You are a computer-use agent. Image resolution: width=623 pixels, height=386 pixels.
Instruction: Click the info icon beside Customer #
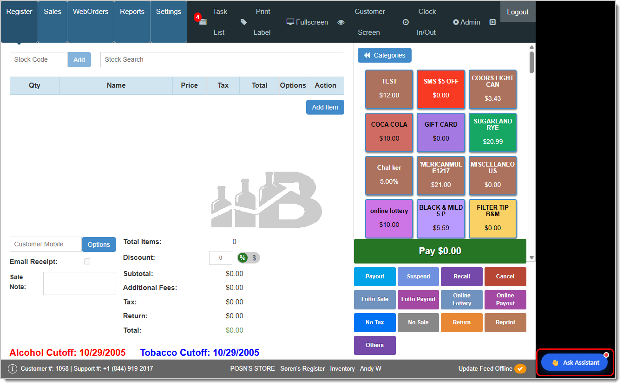coord(13,369)
